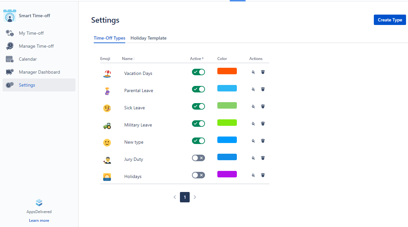
Task: Click the purple color swatch for Holidays
Action: [227, 174]
